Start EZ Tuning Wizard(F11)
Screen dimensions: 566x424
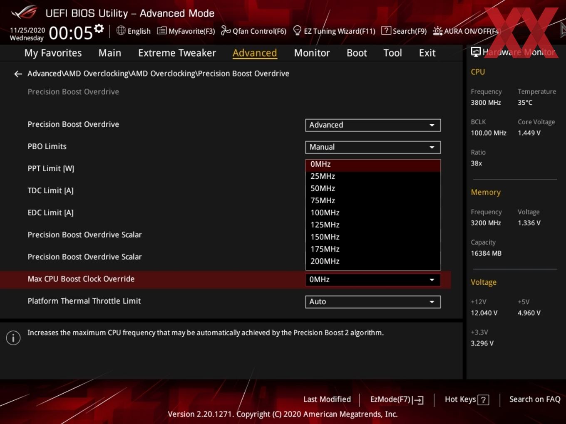click(x=334, y=31)
